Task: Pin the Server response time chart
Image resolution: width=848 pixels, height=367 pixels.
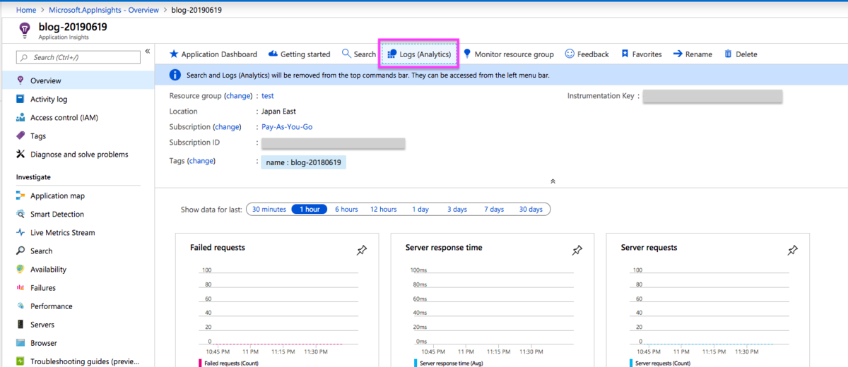Action: (577, 250)
